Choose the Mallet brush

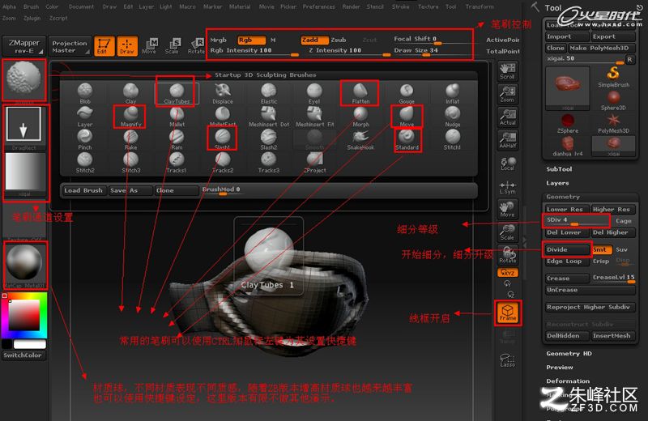177,117
